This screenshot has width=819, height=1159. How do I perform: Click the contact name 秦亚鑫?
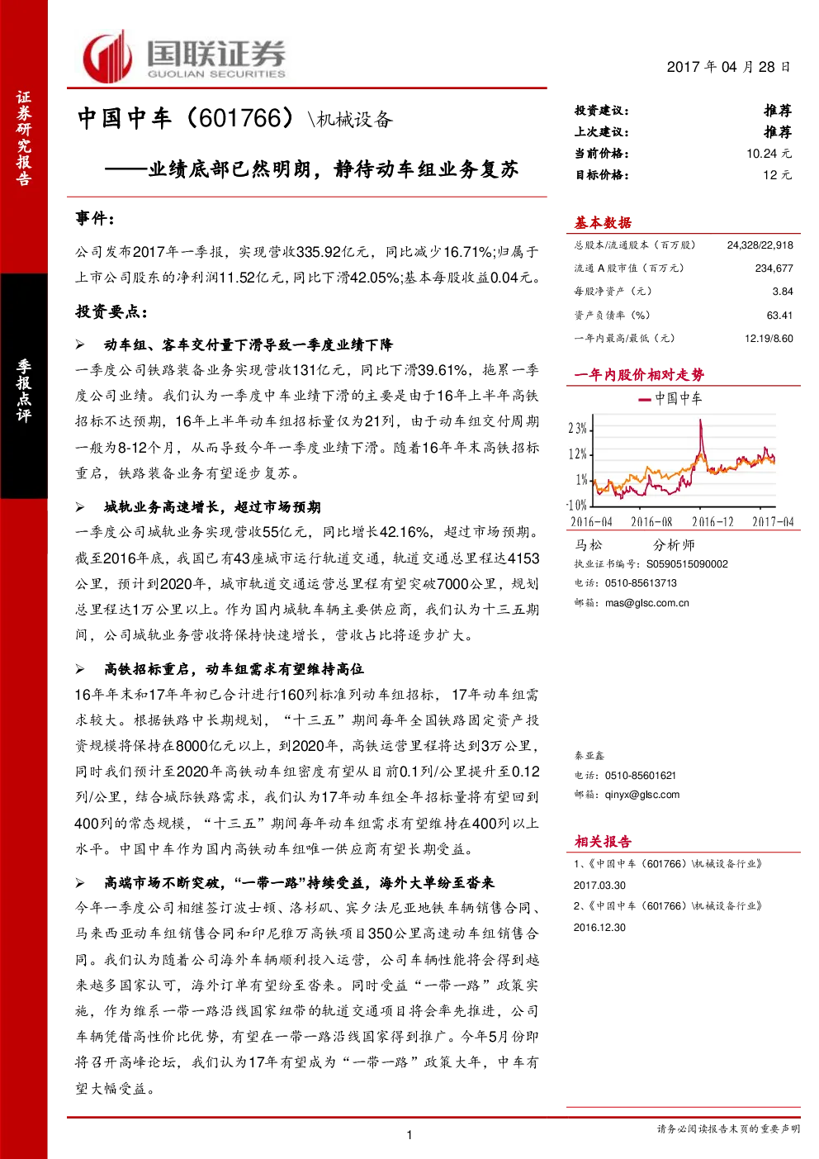[x=589, y=756]
